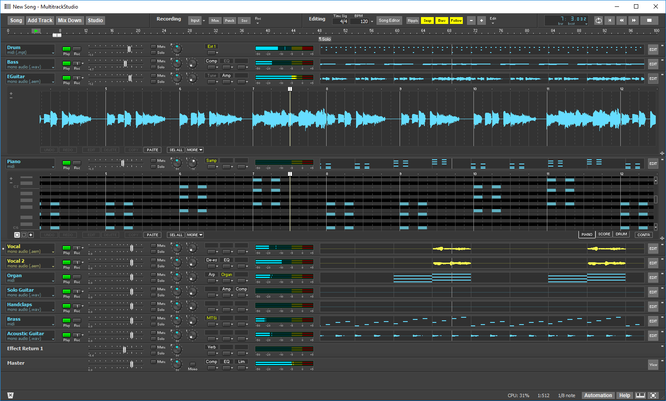Click green Play button on Organ track

[67, 277]
